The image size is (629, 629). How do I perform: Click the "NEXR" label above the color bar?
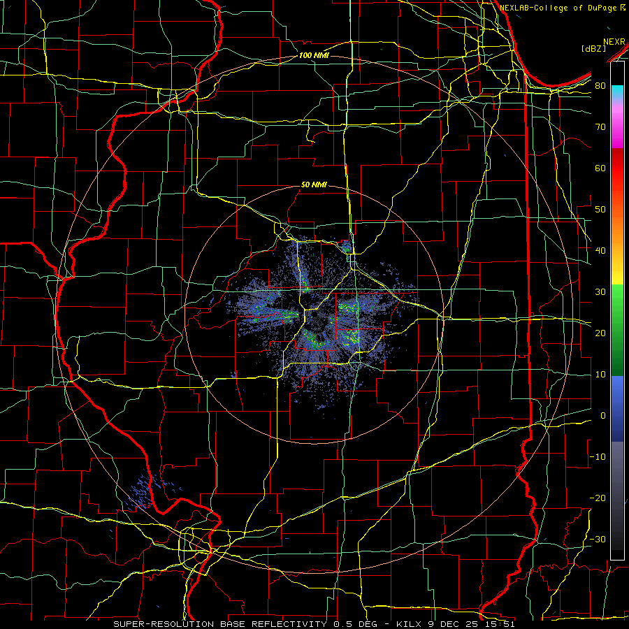coord(614,42)
